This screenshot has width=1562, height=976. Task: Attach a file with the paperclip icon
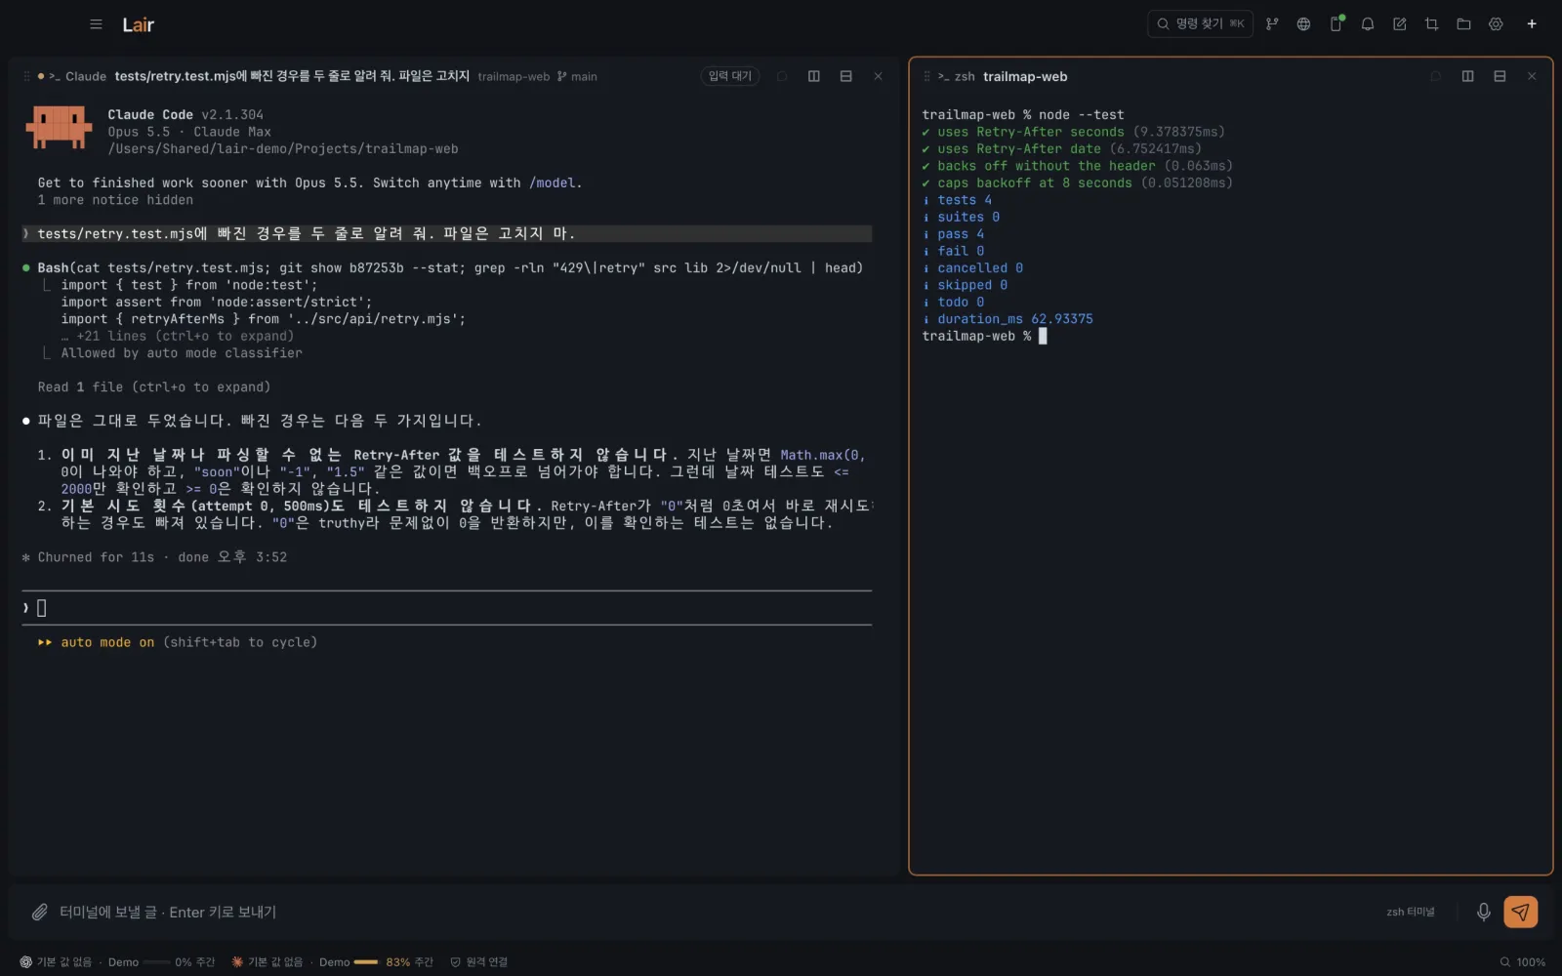pos(39,912)
